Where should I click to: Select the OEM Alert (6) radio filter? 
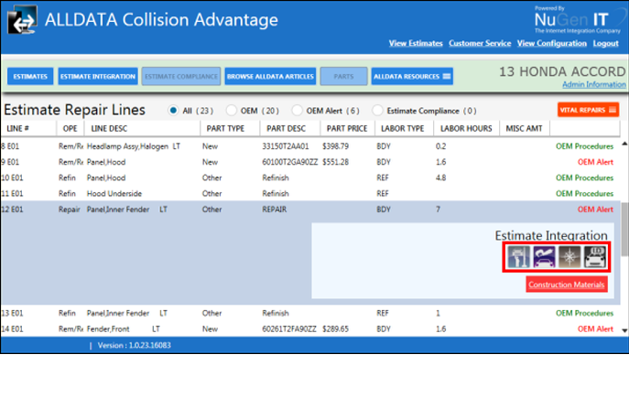[297, 111]
